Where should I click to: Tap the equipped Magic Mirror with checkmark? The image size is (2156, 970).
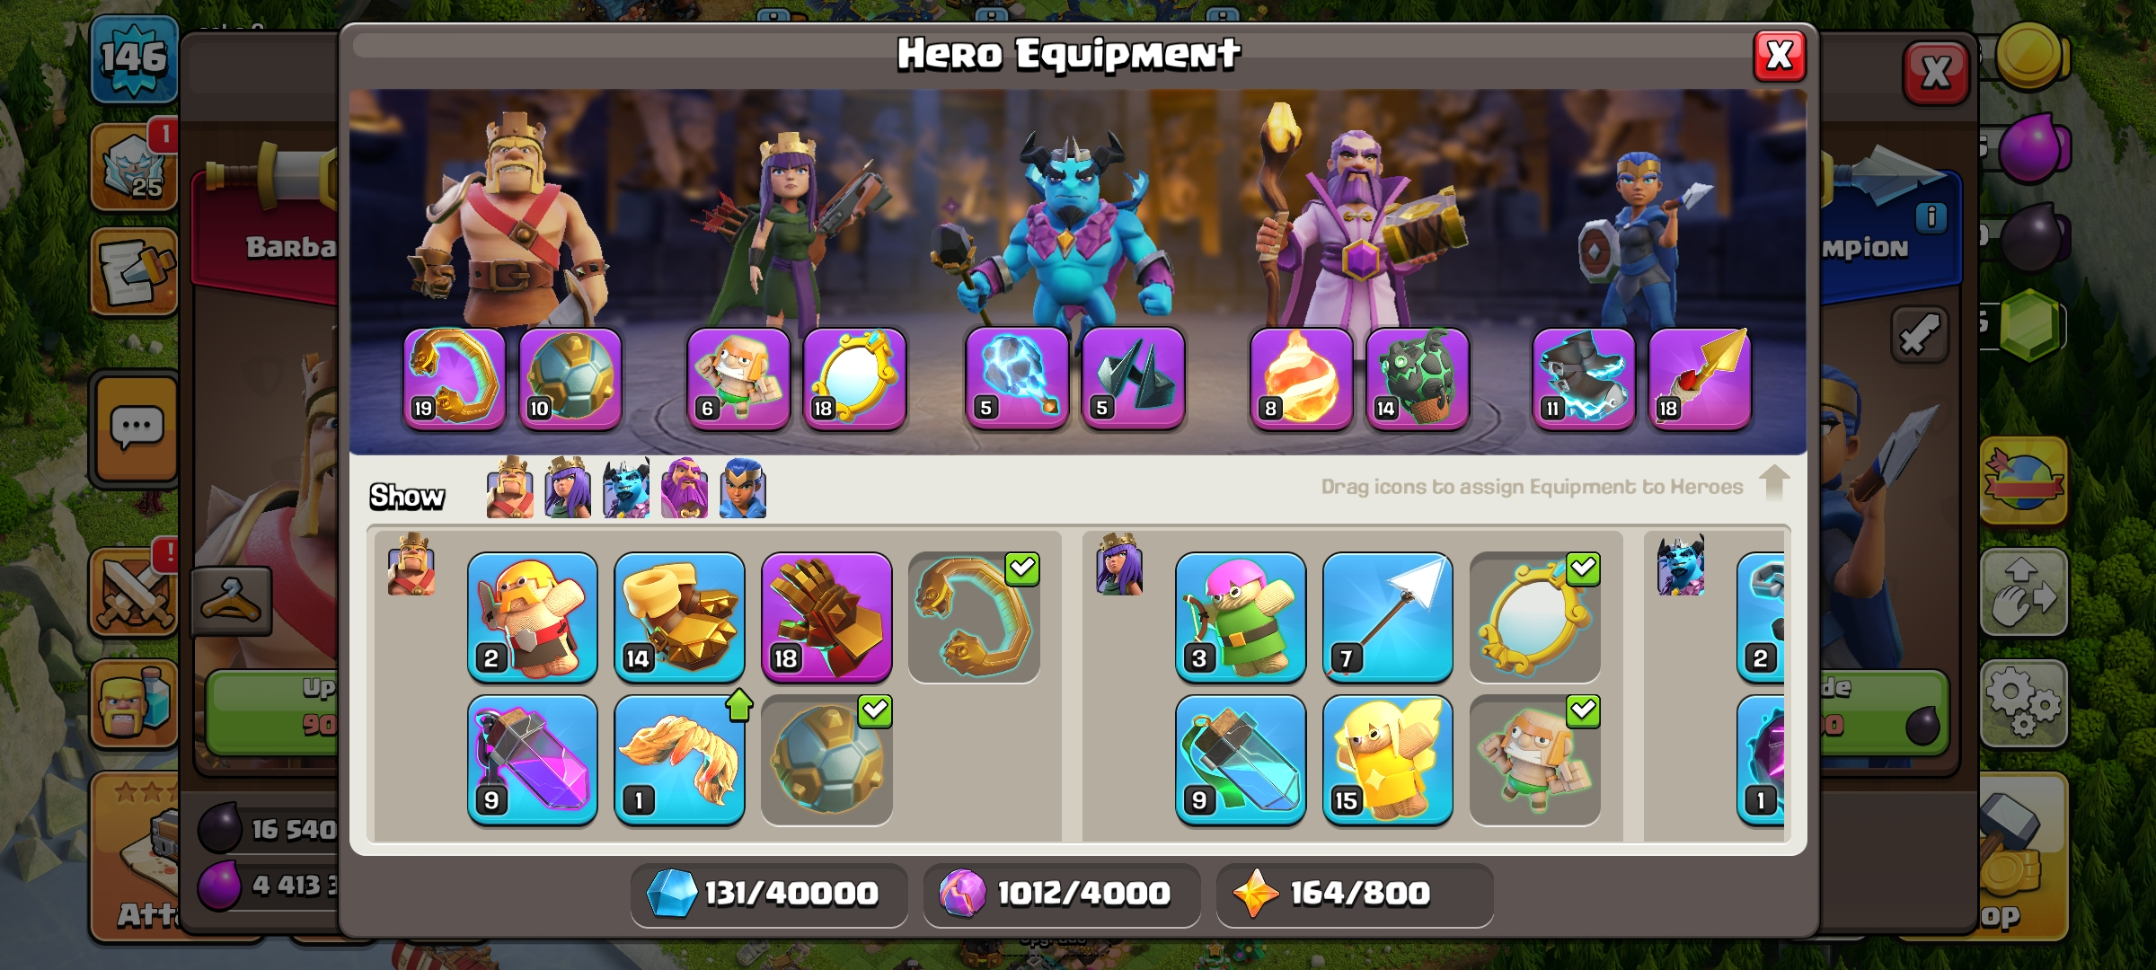(1535, 617)
